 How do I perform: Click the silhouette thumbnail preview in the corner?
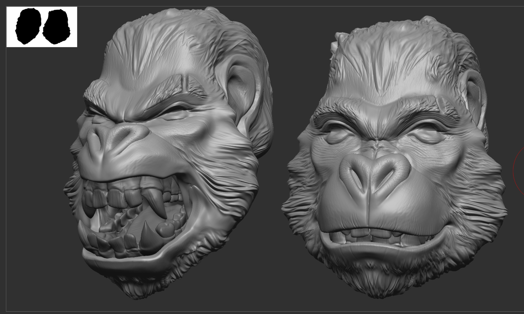[x=42, y=27]
